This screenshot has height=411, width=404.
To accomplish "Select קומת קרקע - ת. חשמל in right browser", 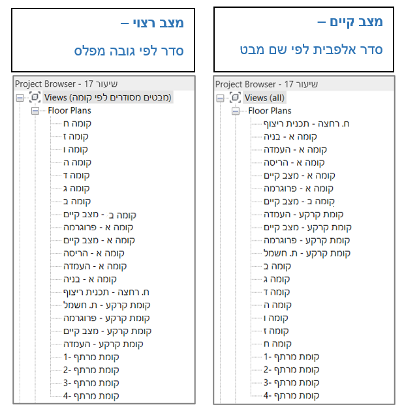I will pyautogui.click(x=307, y=254).
